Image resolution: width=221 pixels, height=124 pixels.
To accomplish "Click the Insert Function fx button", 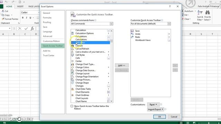I will pos(32,29).
